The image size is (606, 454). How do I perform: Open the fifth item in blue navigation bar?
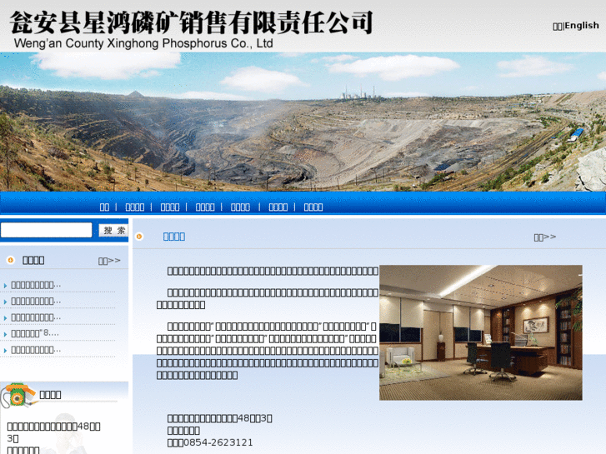click(240, 207)
